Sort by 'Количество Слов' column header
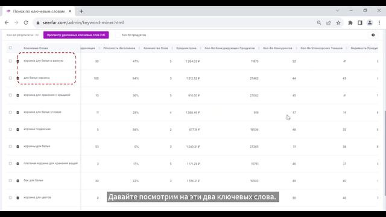386x217 pixels. click(x=156, y=48)
